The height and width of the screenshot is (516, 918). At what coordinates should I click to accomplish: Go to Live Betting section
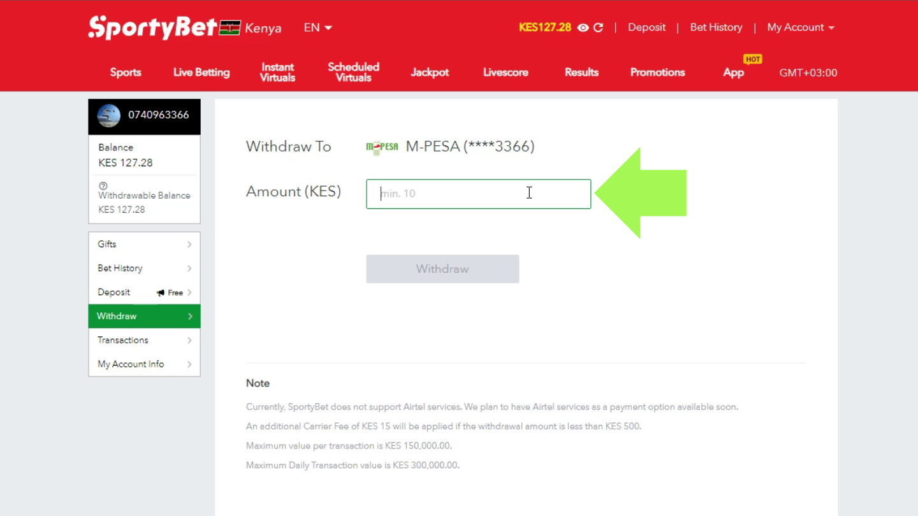[201, 72]
